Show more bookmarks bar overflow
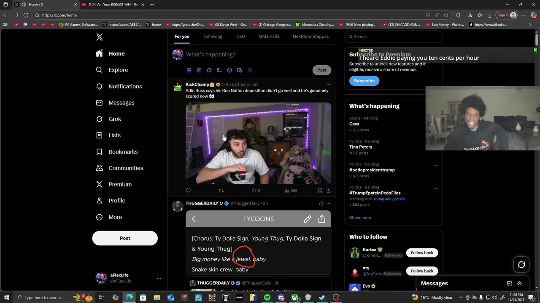This screenshot has height=303, width=540. coord(530,25)
